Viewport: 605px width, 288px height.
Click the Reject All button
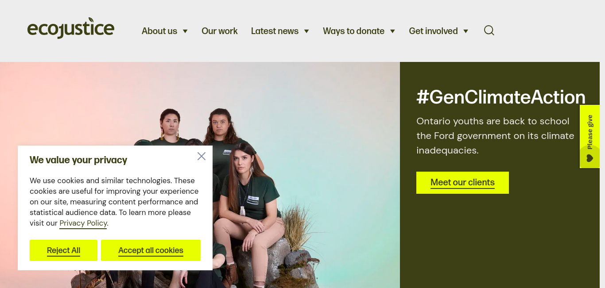(x=63, y=250)
